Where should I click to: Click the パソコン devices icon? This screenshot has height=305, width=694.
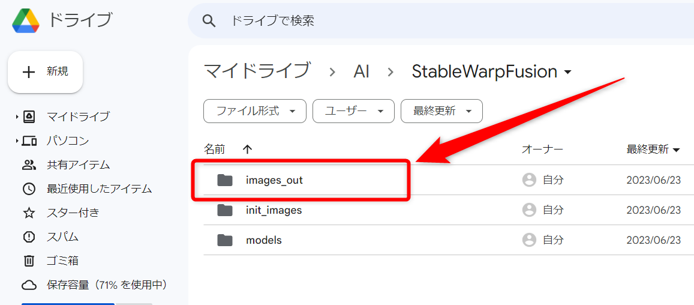pos(29,141)
